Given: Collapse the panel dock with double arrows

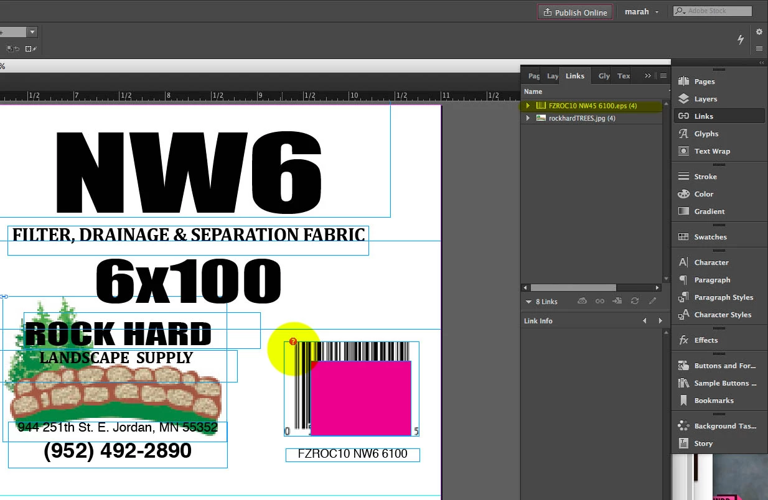Looking at the screenshot, I should pyautogui.click(x=761, y=63).
